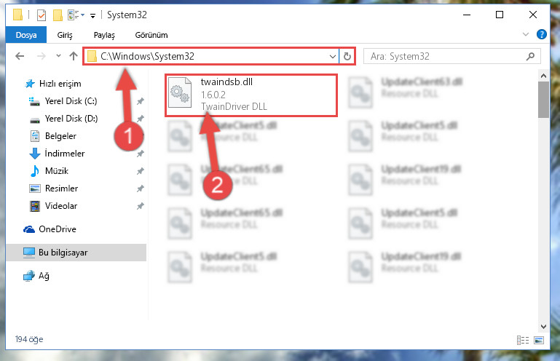560x361 pixels.
Task: Select the twaindsb.dll file
Action: [251, 95]
